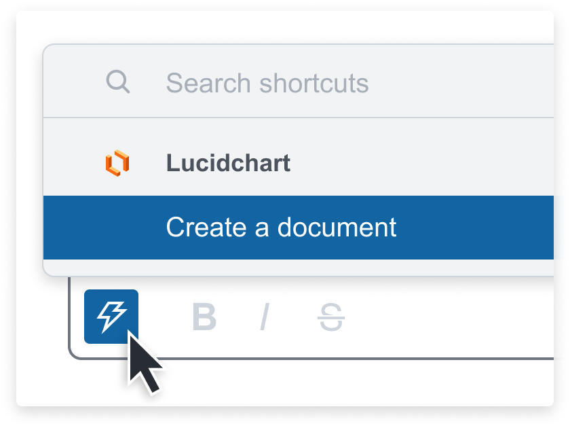
Task: Click the orange Lucidchart logo icon
Action: (x=117, y=162)
